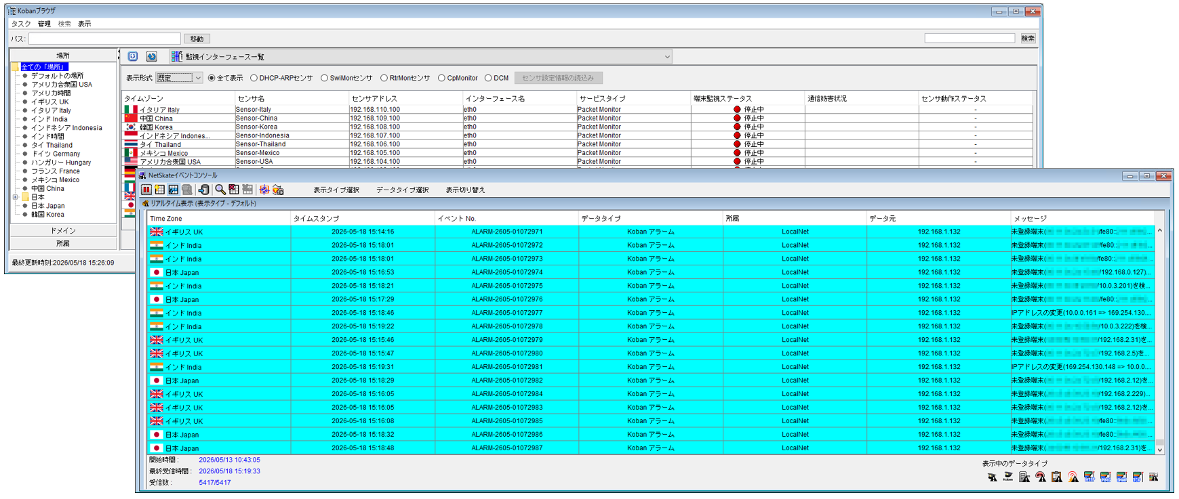
Task: Click the red wireless signal warning icon
Action: pos(1073,477)
